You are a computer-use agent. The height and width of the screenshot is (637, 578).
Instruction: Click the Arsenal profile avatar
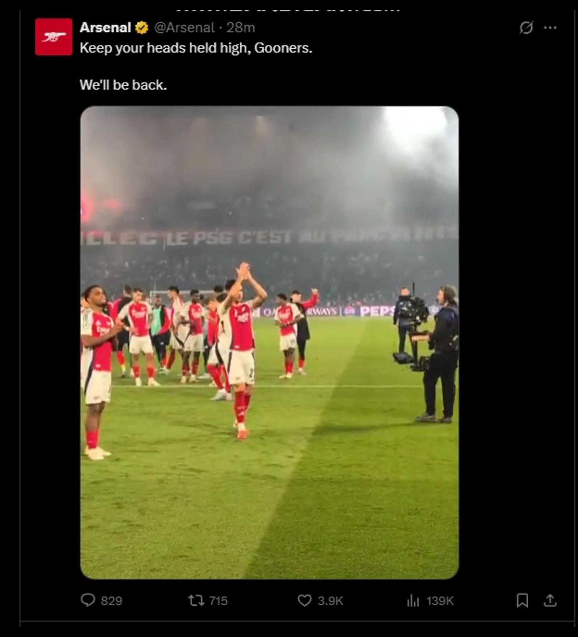click(x=54, y=37)
